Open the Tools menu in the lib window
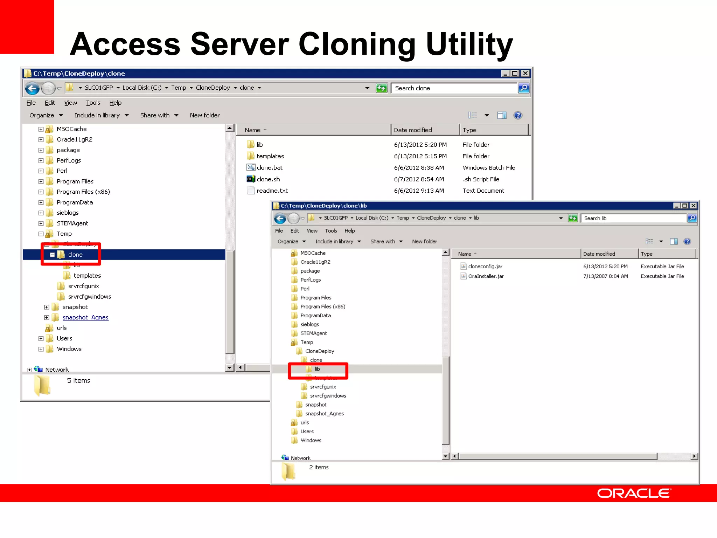Viewport: 717px width, 538px height. click(331, 231)
